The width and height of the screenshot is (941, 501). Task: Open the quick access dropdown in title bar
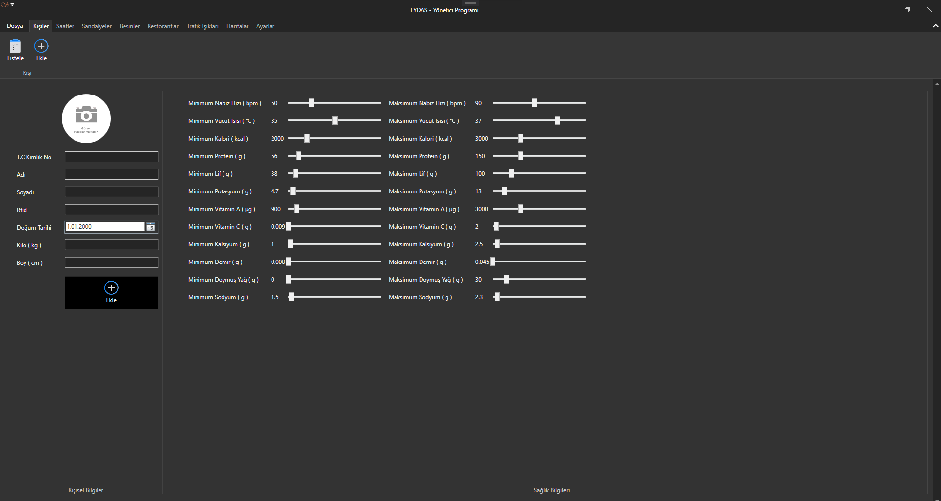pos(12,5)
